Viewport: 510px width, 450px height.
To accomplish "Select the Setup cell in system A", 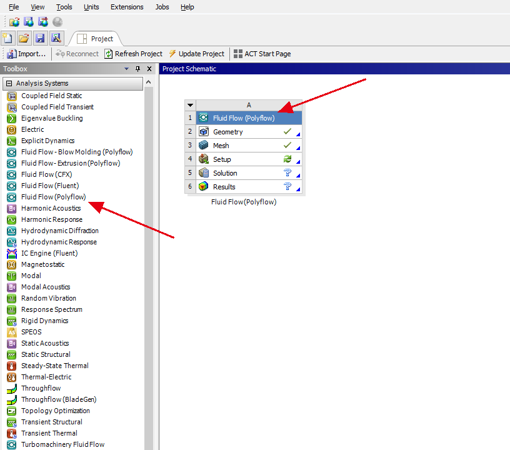I will point(249,159).
